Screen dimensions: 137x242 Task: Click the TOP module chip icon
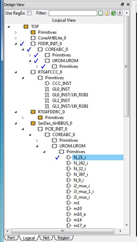tap(26, 27)
